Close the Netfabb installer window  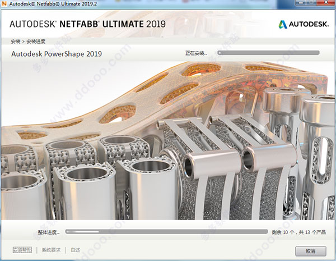coord(326,3)
